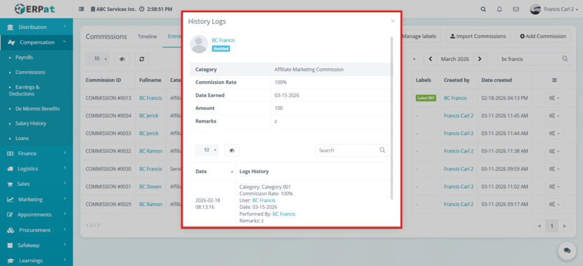Open the BC Steven fullname link
Screen dimensions: 583x266
(150, 187)
